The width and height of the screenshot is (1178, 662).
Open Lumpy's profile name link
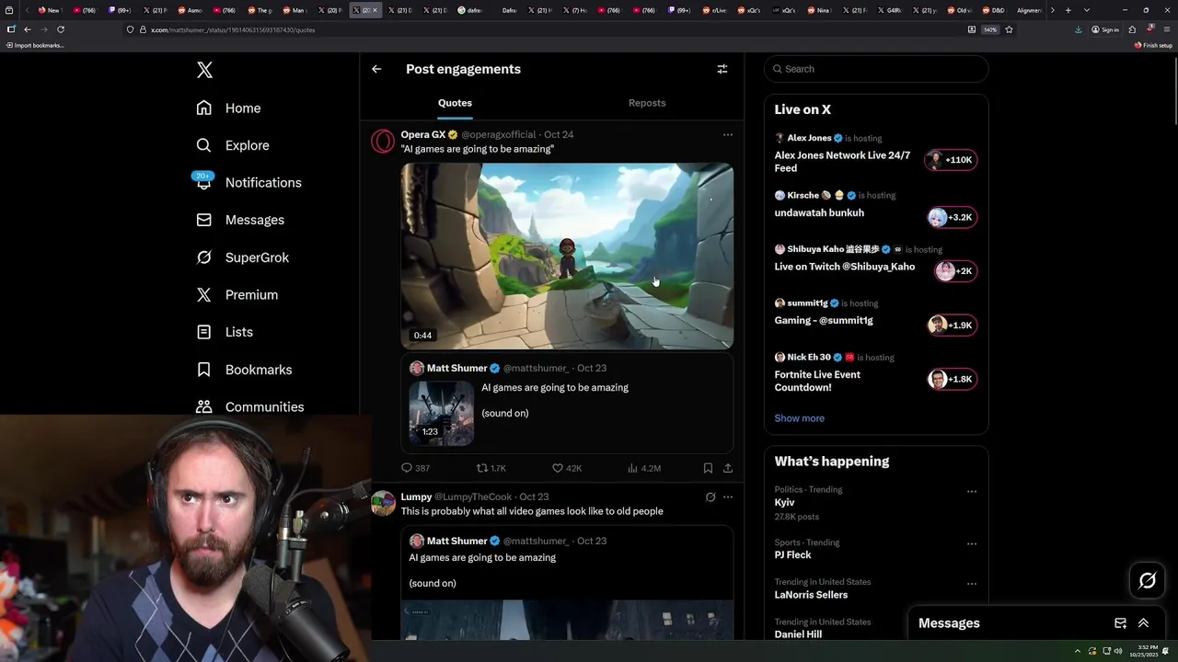tap(416, 496)
